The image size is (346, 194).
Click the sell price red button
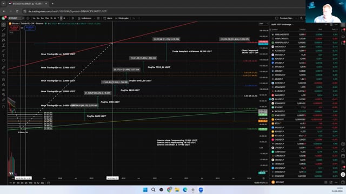click(x=14, y=28)
